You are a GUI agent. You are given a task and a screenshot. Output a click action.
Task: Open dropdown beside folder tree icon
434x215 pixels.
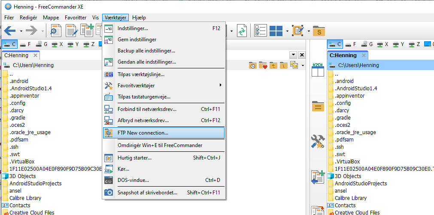[x=303, y=66]
